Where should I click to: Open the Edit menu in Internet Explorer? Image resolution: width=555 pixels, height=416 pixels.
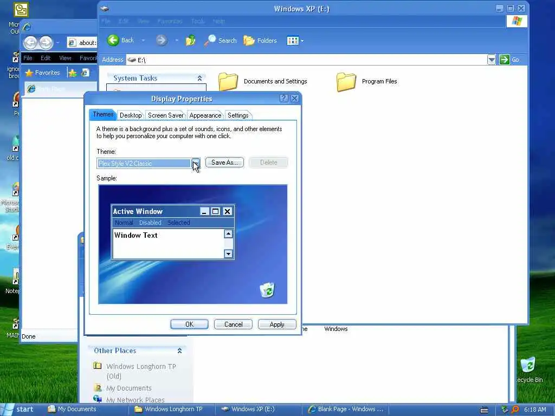coord(46,58)
